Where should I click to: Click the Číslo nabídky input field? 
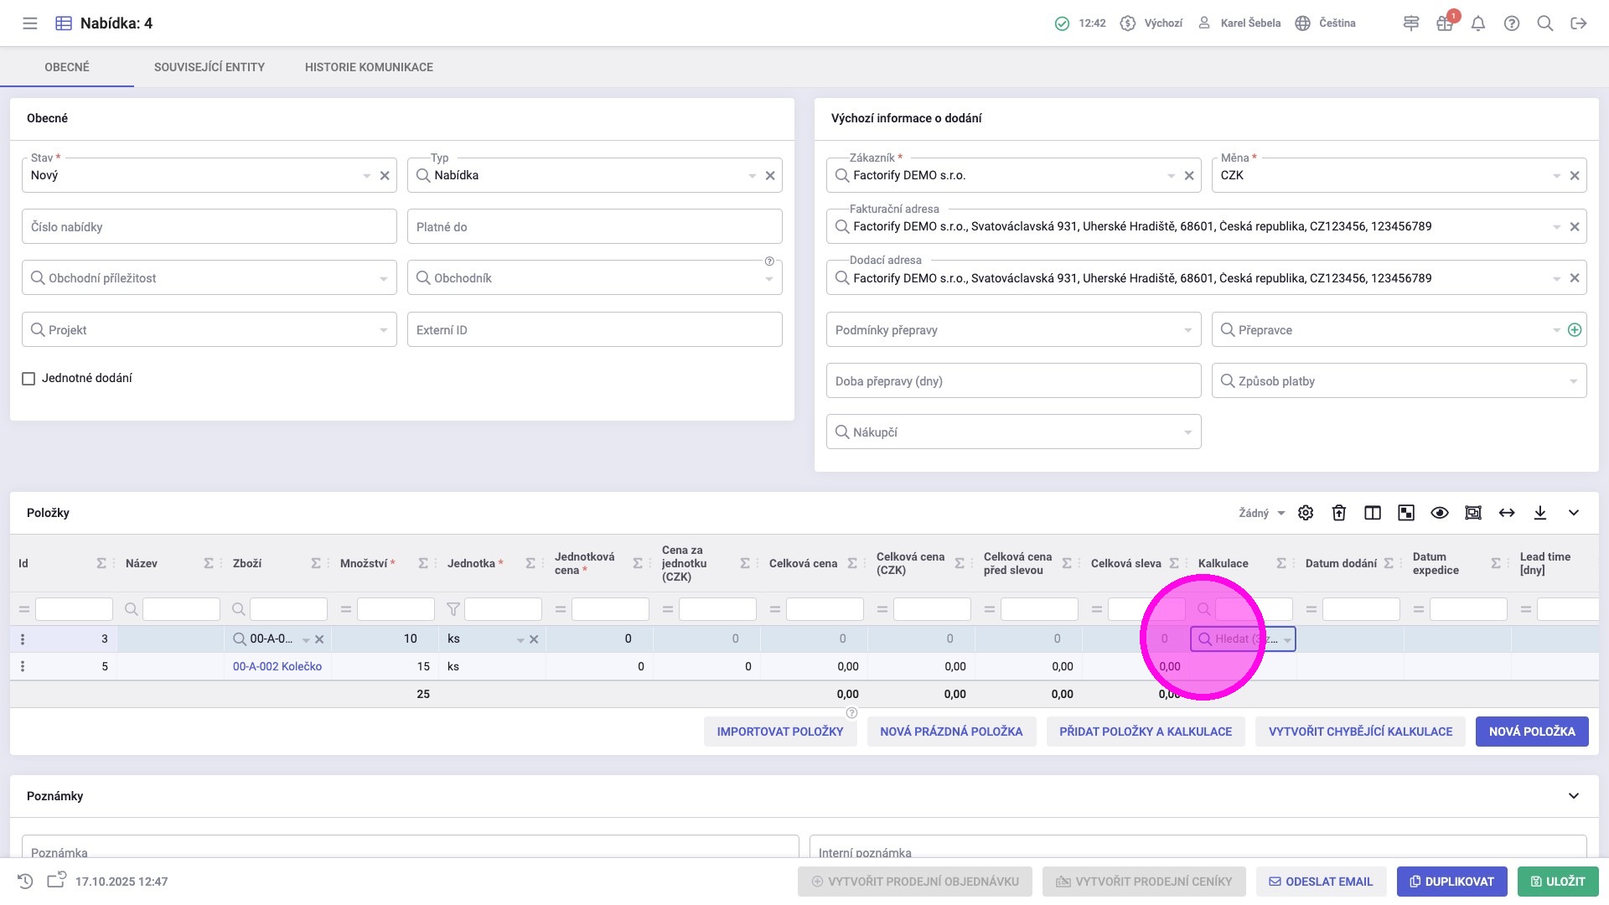point(209,227)
